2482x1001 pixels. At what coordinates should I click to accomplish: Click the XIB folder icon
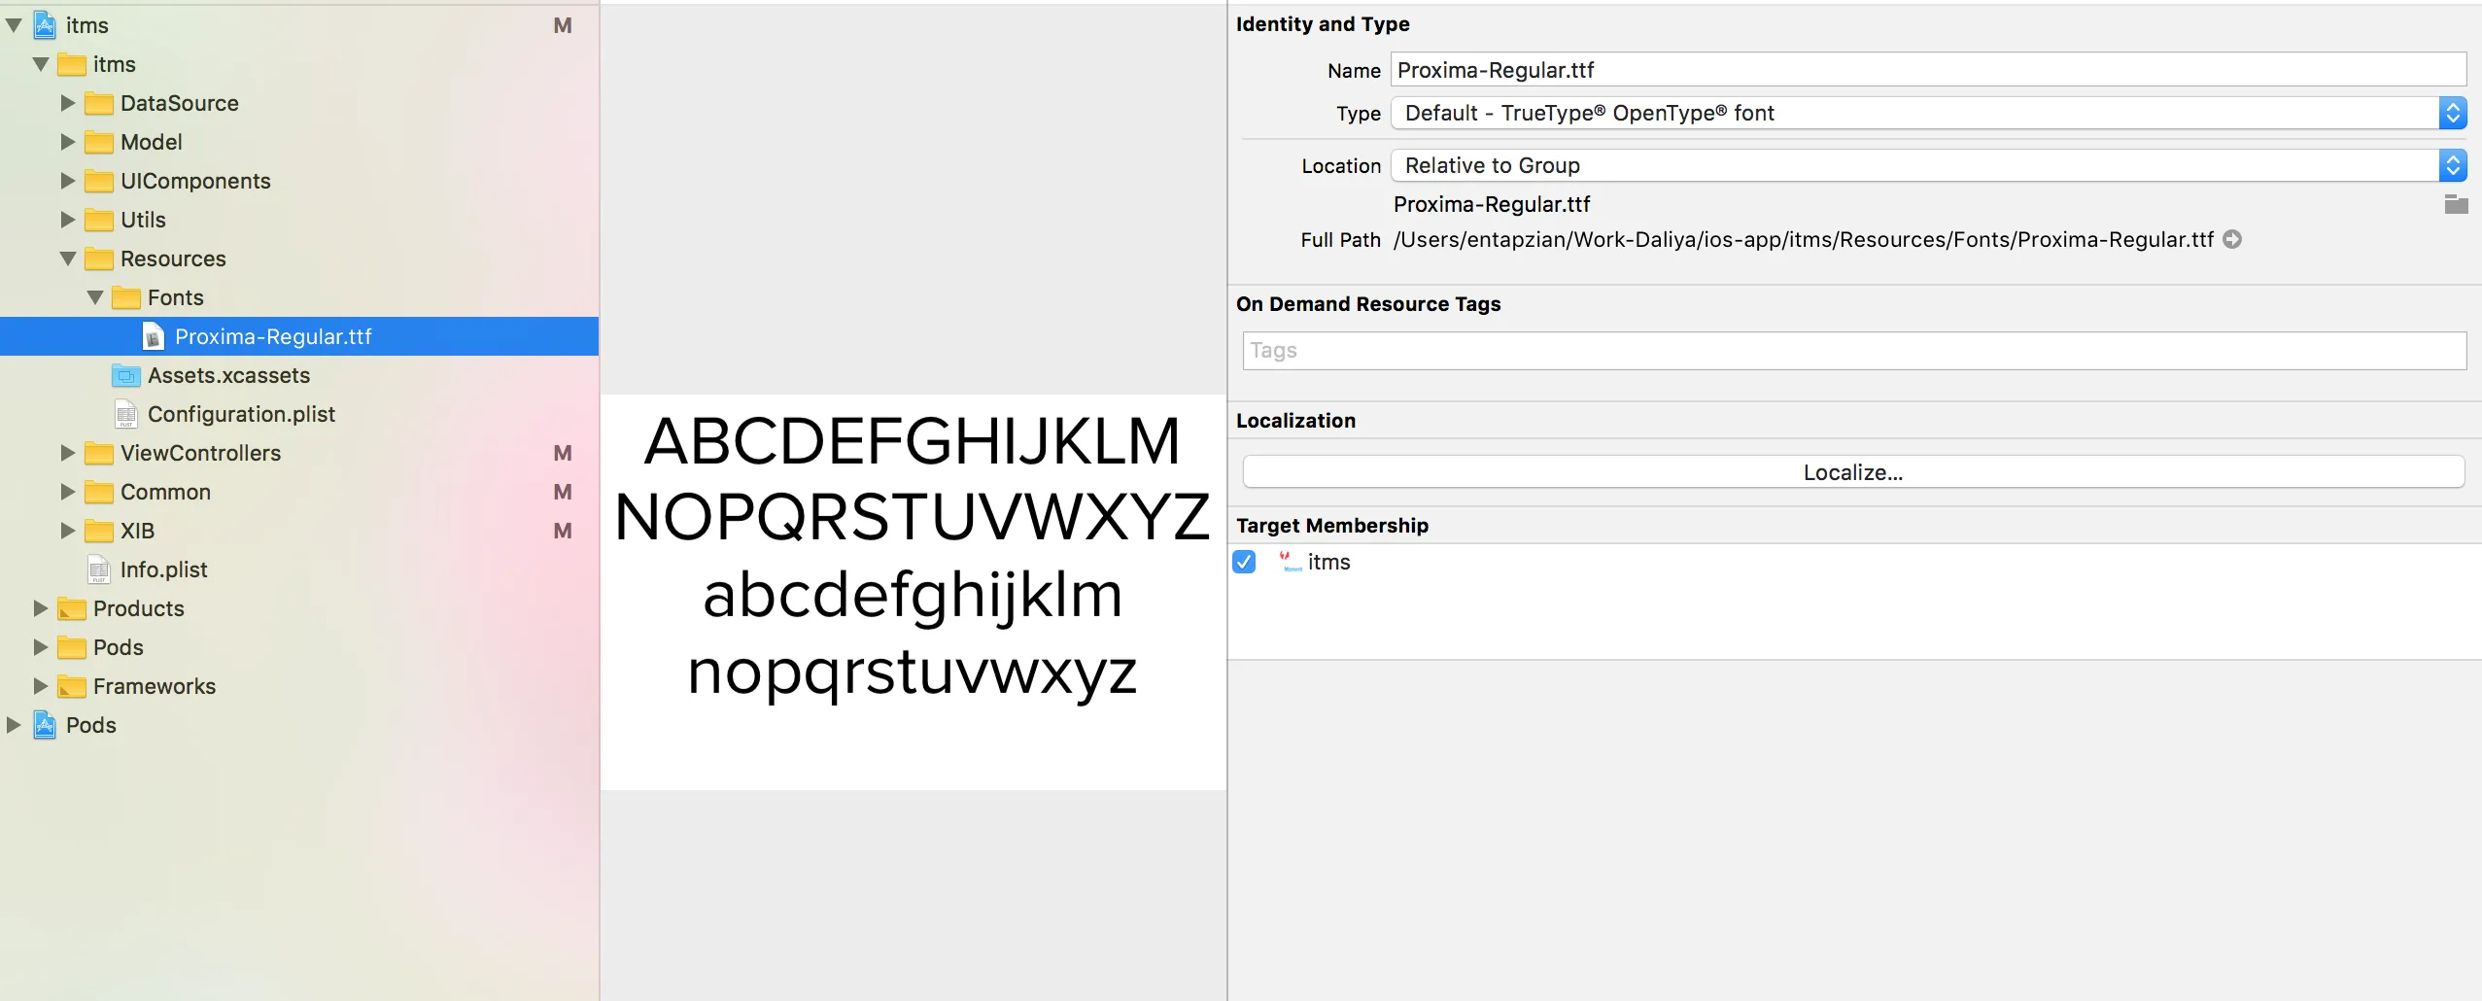tap(99, 531)
